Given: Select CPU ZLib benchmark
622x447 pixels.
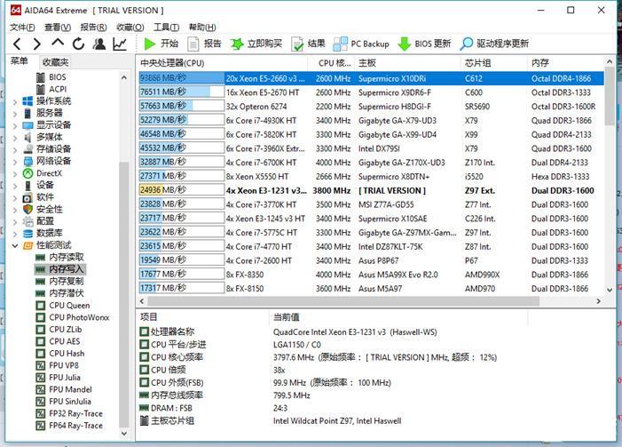Looking at the screenshot, I should coord(59,329).
